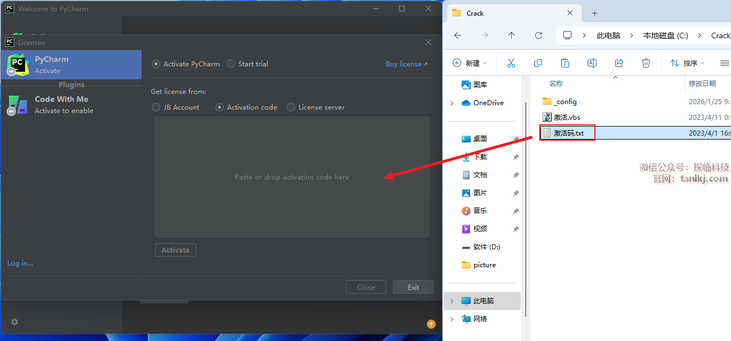Click the Rename icon in Explorer toolbar

click(592, 63)
